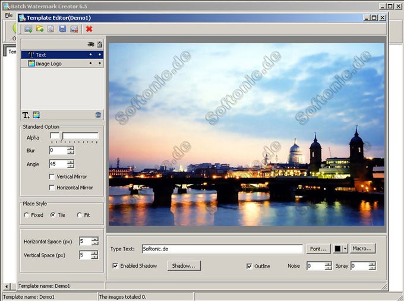Click the red X close icon in toolbar
This screenshot has height=301, width=404.
tap(89, 29)
